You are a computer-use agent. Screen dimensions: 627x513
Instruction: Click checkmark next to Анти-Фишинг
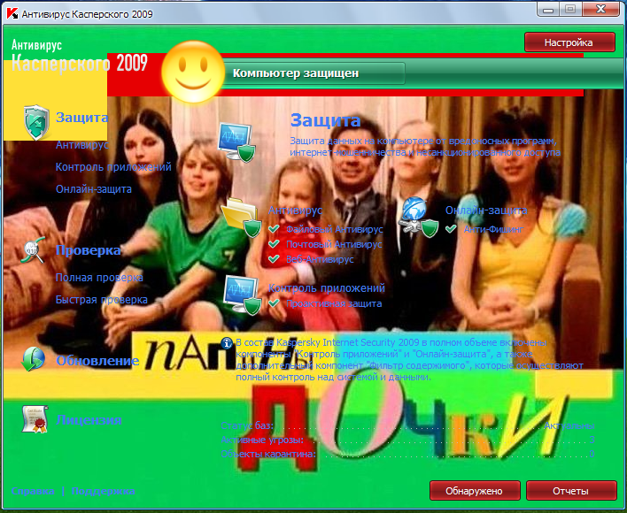(451, 229)
